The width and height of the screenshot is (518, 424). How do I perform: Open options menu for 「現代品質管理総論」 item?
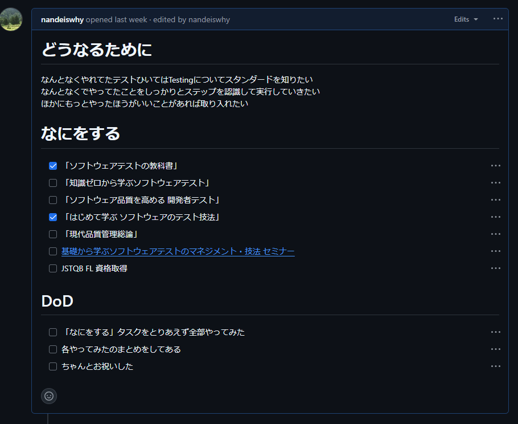tap(496, 234)
